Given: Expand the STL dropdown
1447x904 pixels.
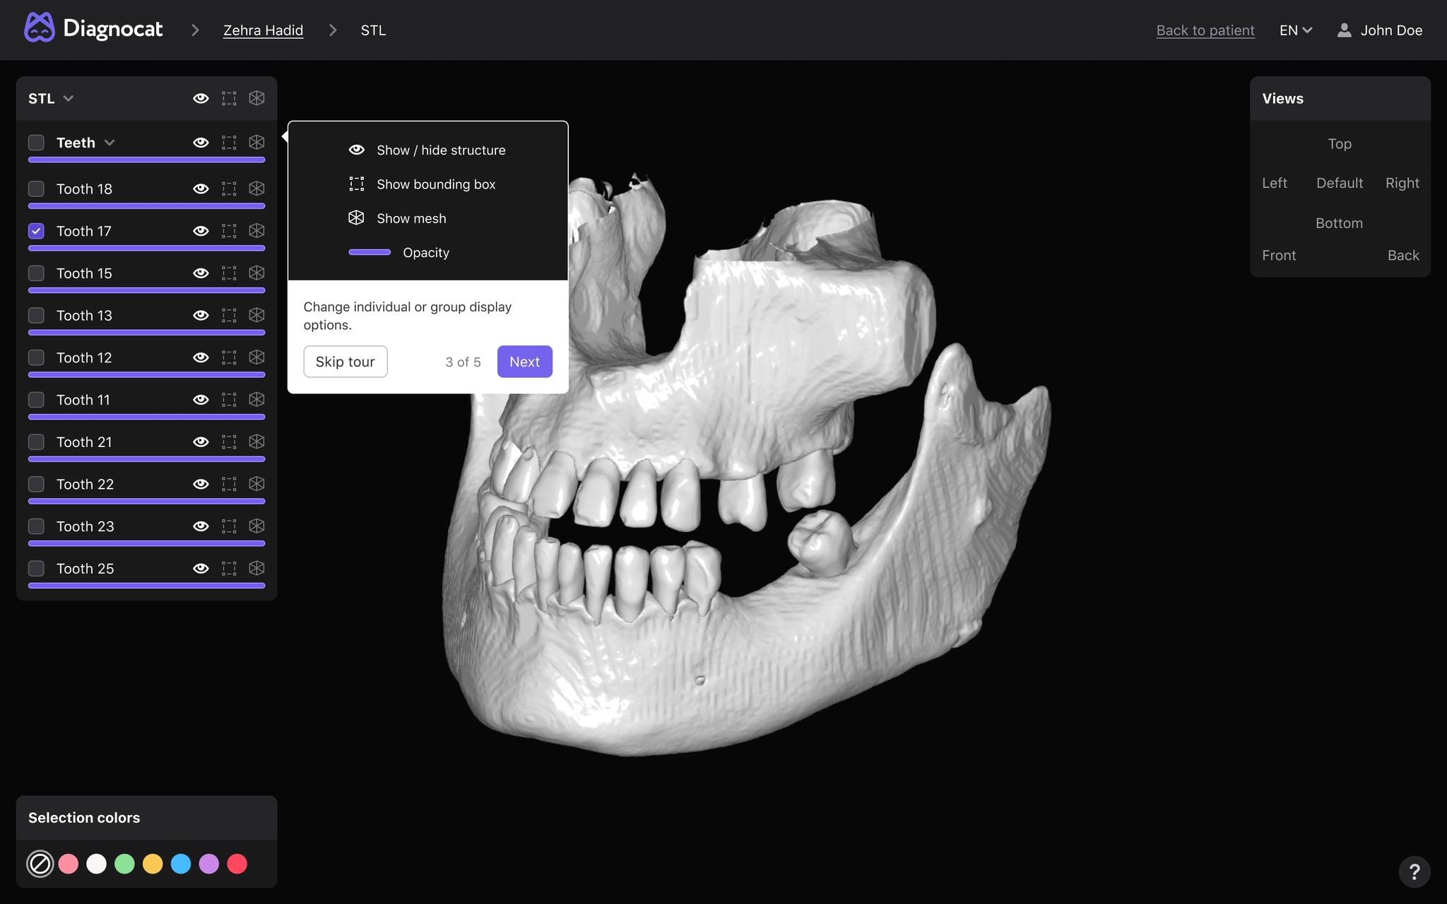Looking at the screenshot, I should tap(68, 98).
